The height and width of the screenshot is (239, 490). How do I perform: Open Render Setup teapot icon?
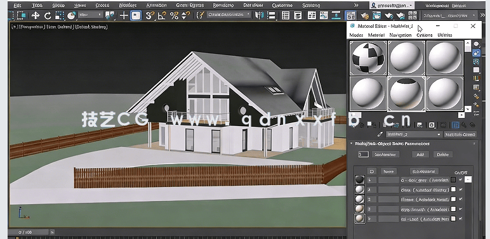click(364, 15)
